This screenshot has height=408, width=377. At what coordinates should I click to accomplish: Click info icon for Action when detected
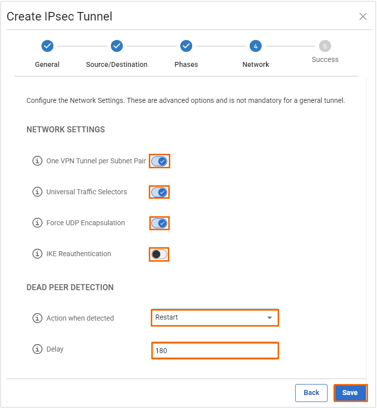(x=37, y=318)
